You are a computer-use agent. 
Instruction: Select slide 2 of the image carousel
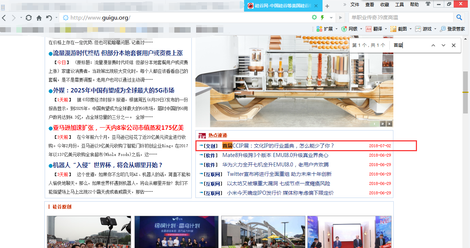click(382, 124)
